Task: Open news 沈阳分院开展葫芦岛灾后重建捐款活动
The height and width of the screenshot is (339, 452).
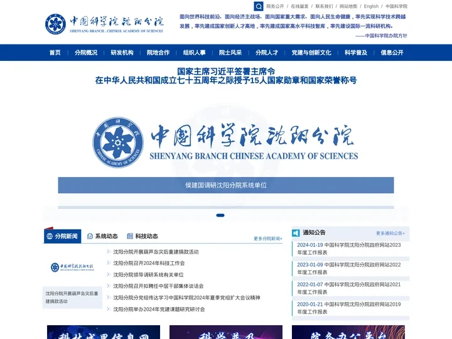Action: point(156,252)
